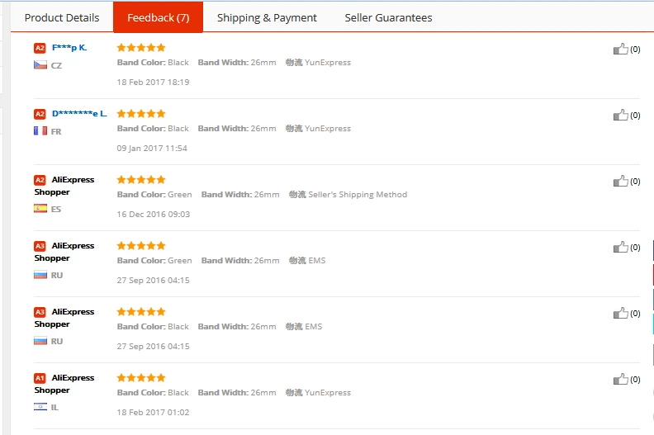Click the French flag icon under D********e L.
The image size is (654, 435).
(40, 130)
